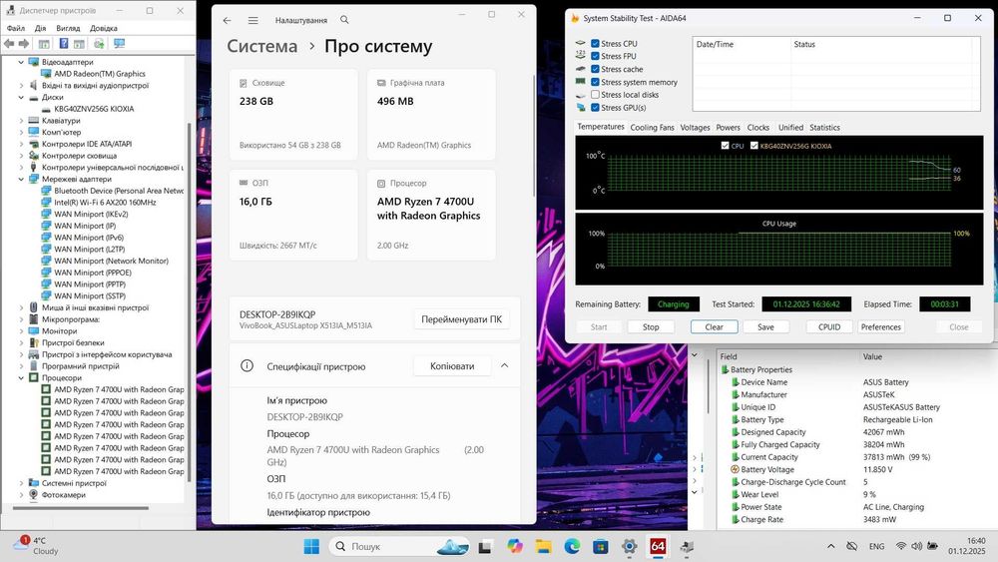Open the Довідка menu
998x562 pixels.
click(x=104, y=28)
